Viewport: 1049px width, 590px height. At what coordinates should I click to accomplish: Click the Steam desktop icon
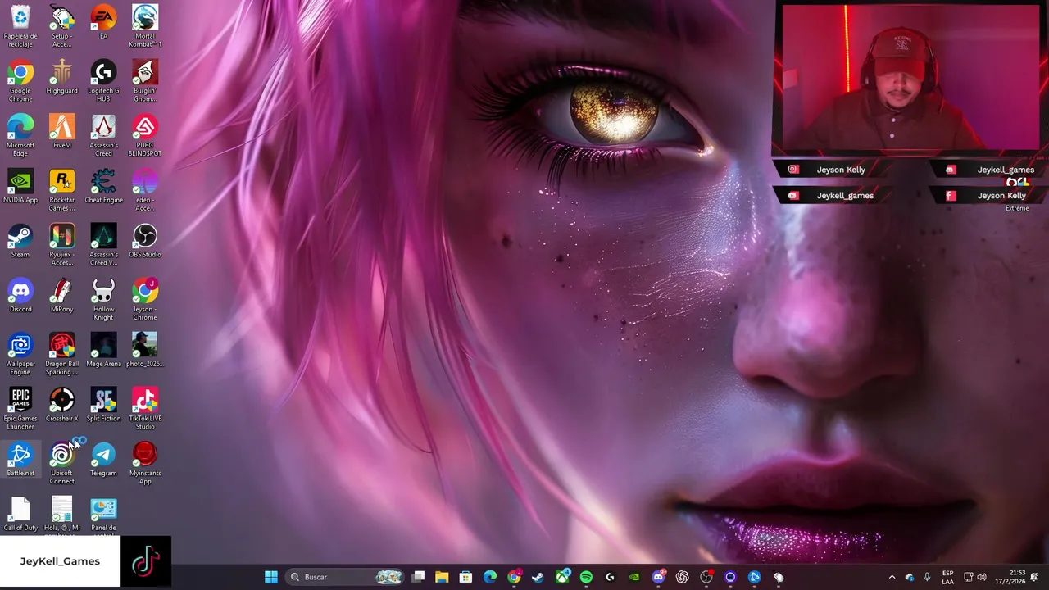(x=20, y=242)
